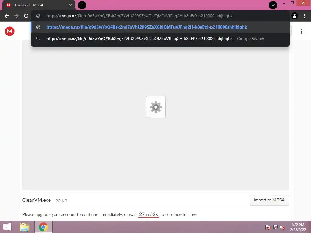Choose the highlighted mega.nz URL suggestion

160,27
